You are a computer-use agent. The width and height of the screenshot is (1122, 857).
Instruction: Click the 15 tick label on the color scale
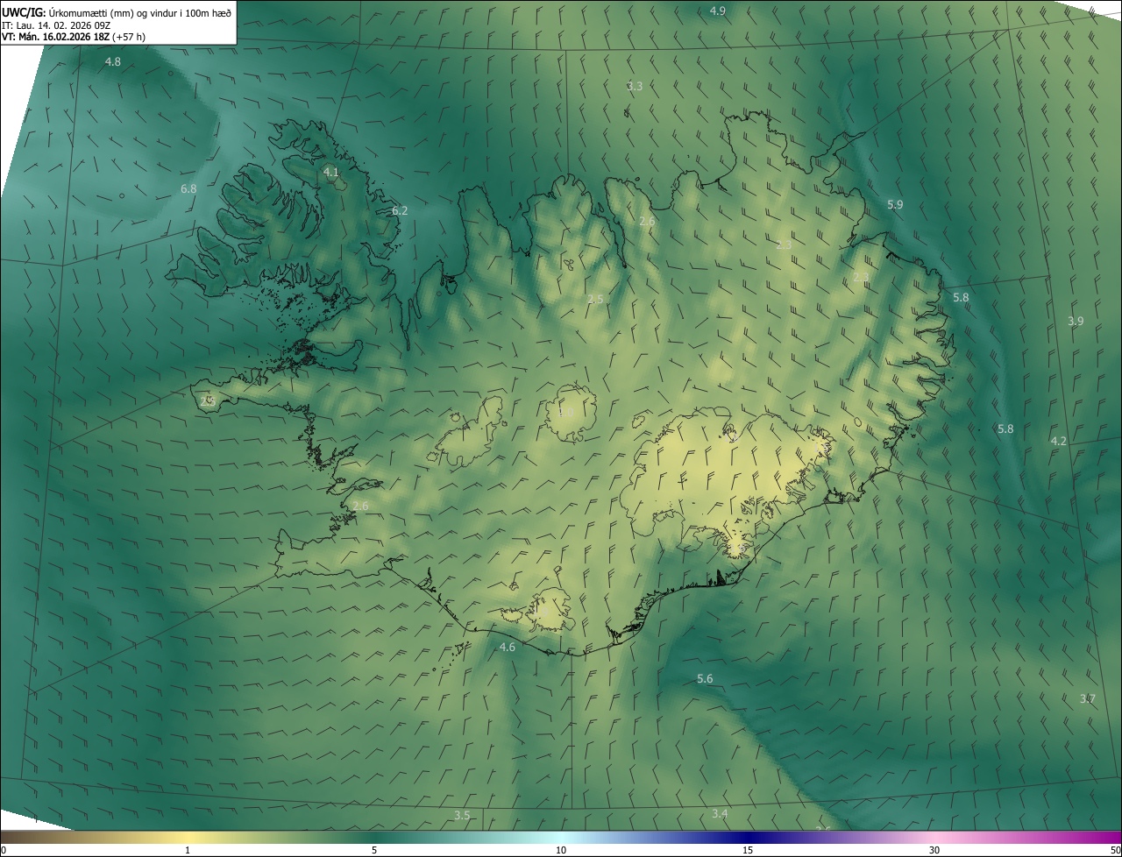pos(748,850)
